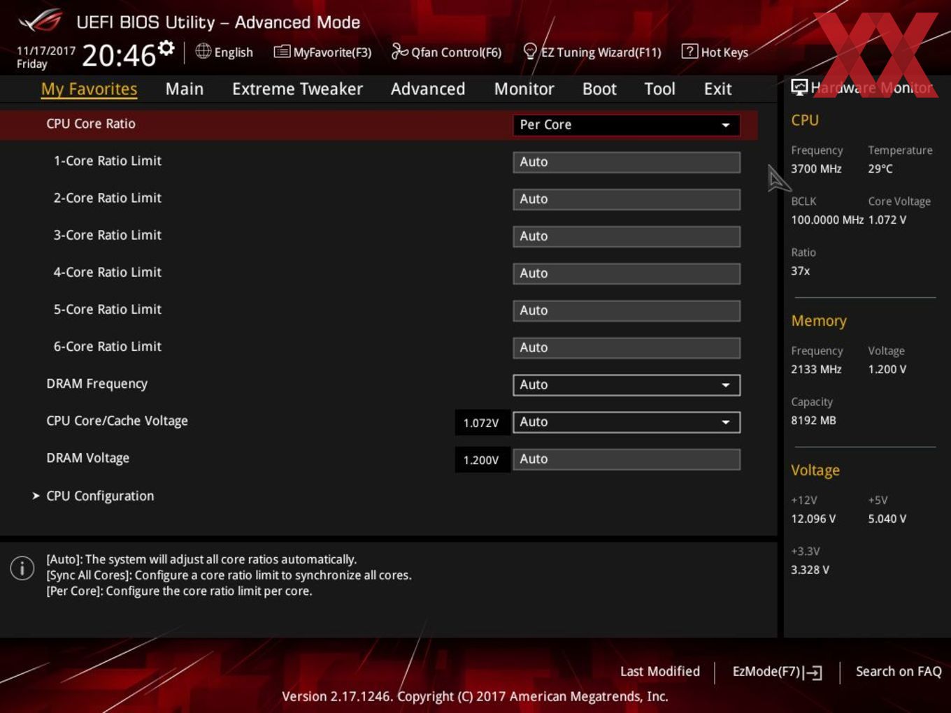Click the ROG logo icon
Image resolution: width=951 pixels, height=713 pixels.
(x=41, y=21)
